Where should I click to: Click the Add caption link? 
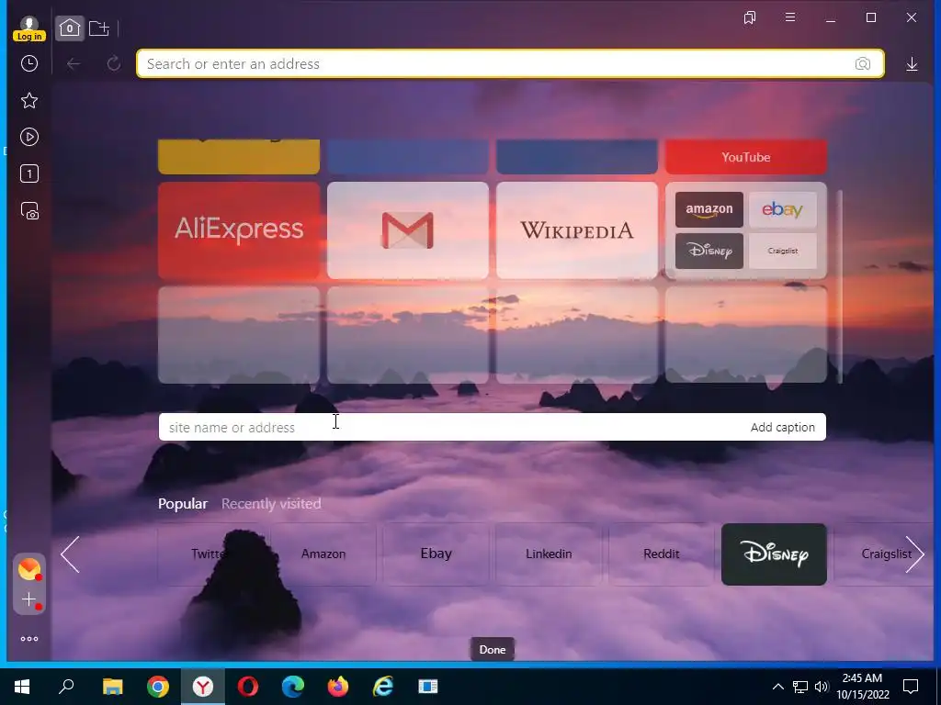783,427
